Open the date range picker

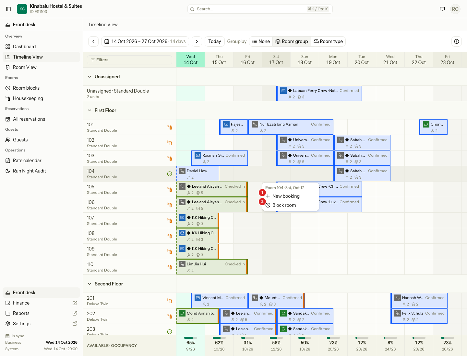145,41
